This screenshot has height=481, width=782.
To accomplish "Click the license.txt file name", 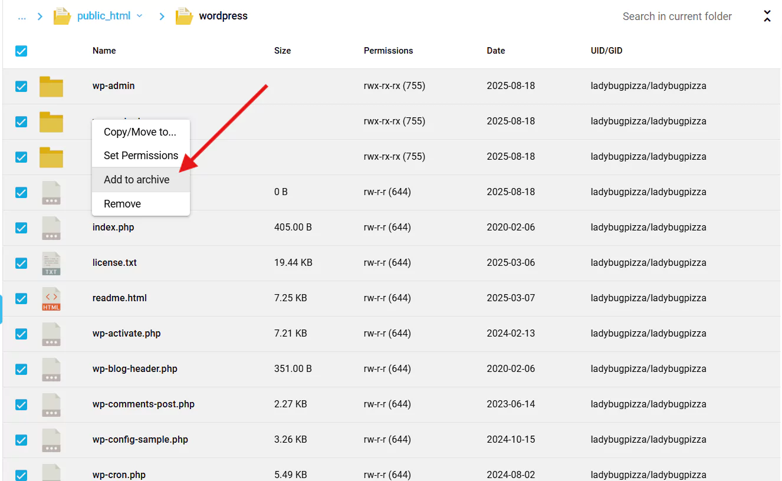I will tap(114, 263).
